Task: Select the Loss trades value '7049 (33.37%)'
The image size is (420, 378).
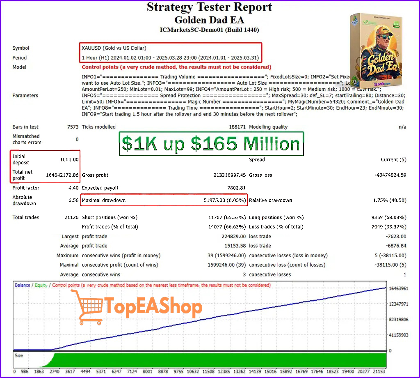Action: pos(389,227)
